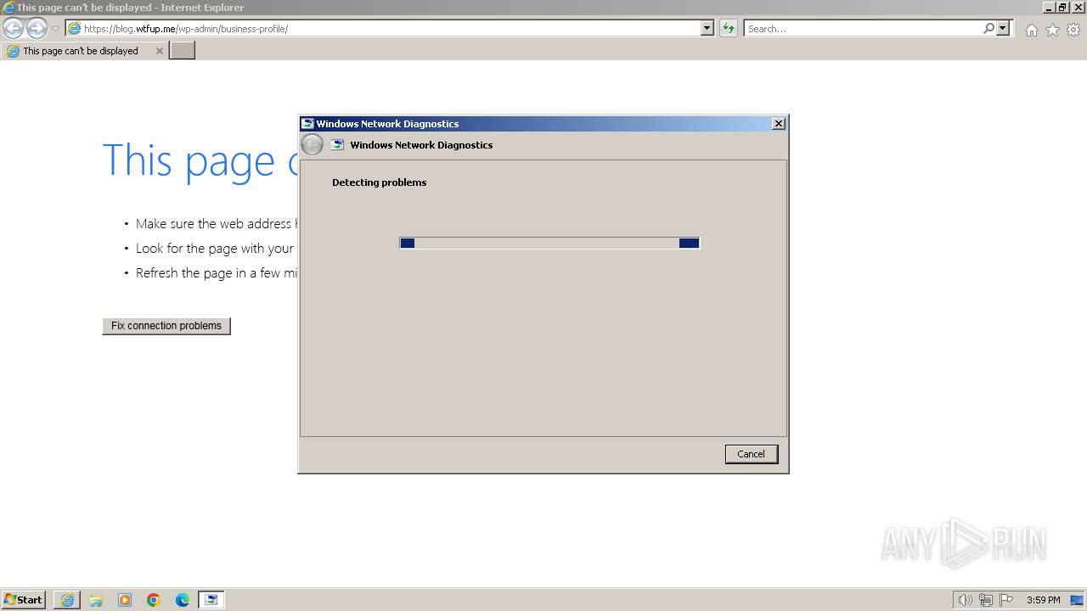Click the magnifier search icon

pos(988,29)
